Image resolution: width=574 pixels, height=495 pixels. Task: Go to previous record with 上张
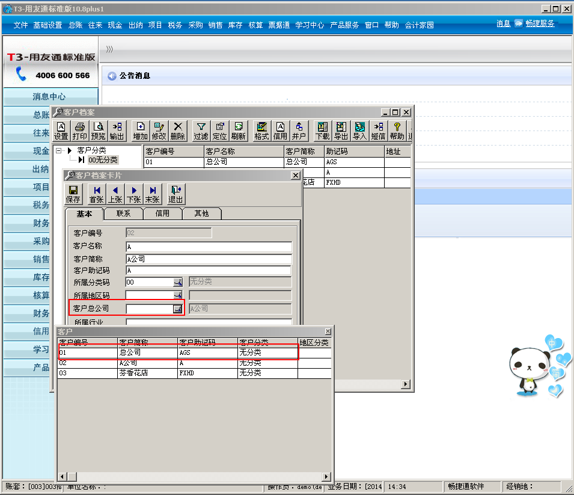115,194
